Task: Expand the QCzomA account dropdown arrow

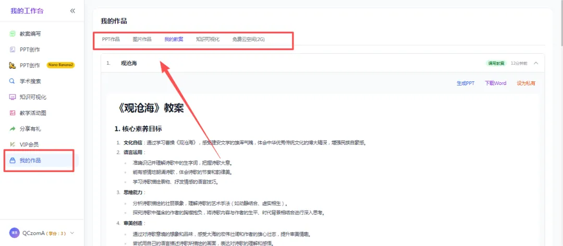Action: [x=72, y=233]
